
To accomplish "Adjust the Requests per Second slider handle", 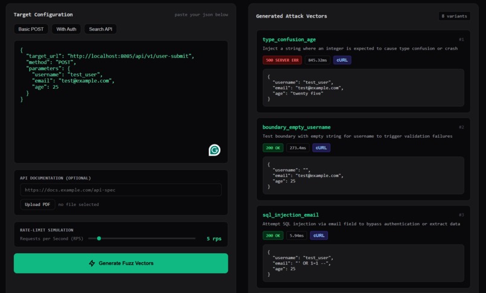I will [x=99, y=239].
